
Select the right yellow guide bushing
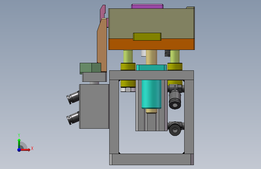(175, 66)
